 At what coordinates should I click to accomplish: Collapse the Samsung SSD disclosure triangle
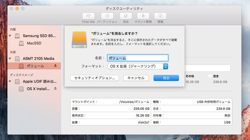click(x=10, y=36)
